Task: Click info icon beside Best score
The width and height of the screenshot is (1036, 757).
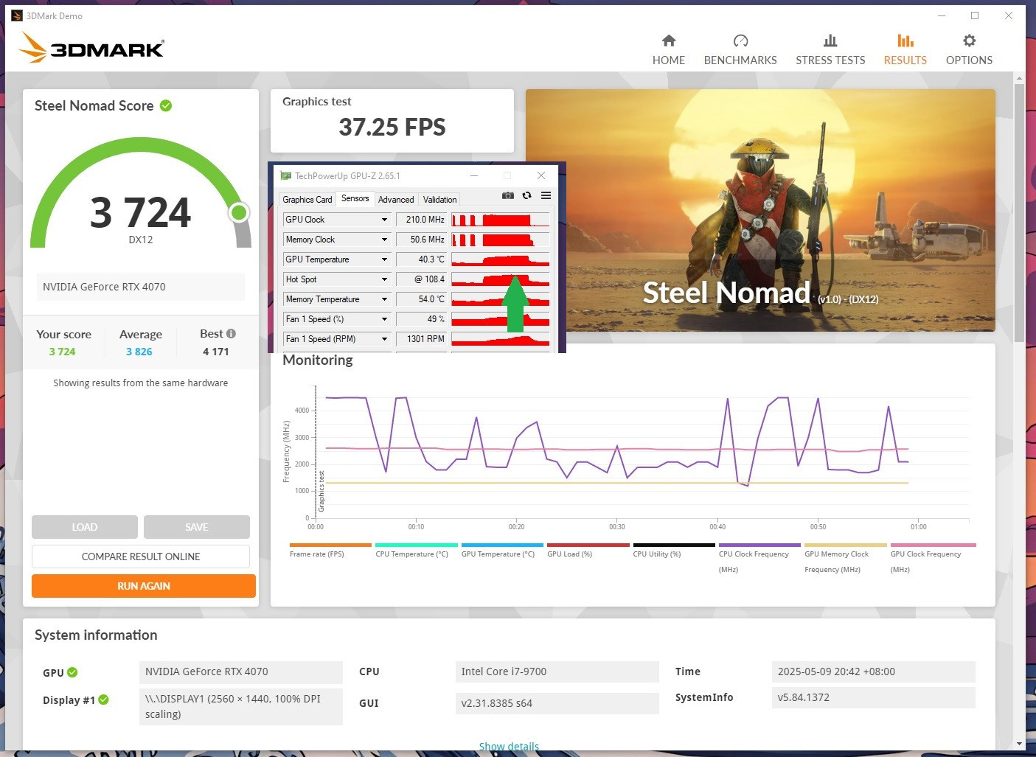Action: click(231, 334)
